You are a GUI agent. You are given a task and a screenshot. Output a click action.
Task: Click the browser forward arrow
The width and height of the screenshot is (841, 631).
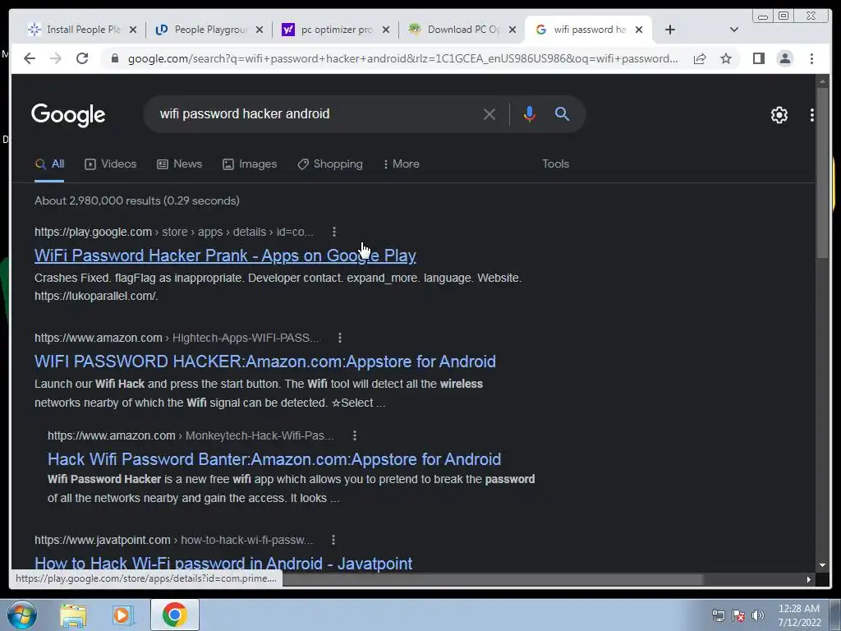(56, 58)
